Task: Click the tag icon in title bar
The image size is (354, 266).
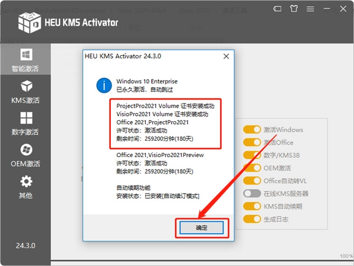Action: pyautogui.click(x=277, y=9)
